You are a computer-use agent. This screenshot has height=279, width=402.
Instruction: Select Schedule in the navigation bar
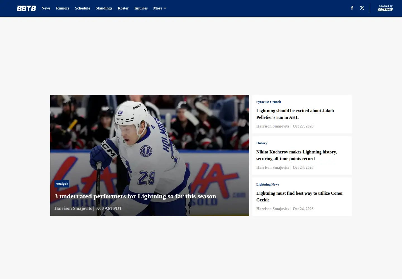point(83,8)
